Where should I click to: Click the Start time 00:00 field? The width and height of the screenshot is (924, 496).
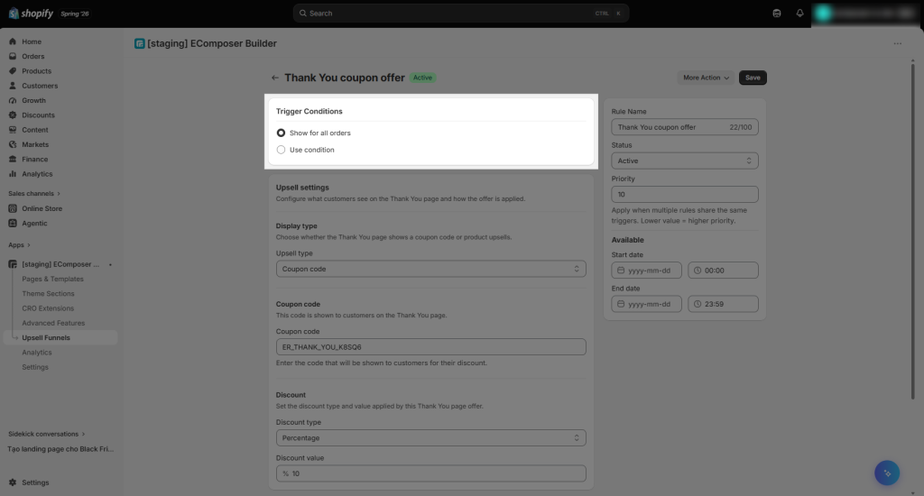click(723, 271)
